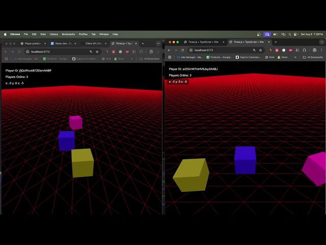
Task: Open Extensions puzzle icon in right window
Action: click(x=305, y=50)
